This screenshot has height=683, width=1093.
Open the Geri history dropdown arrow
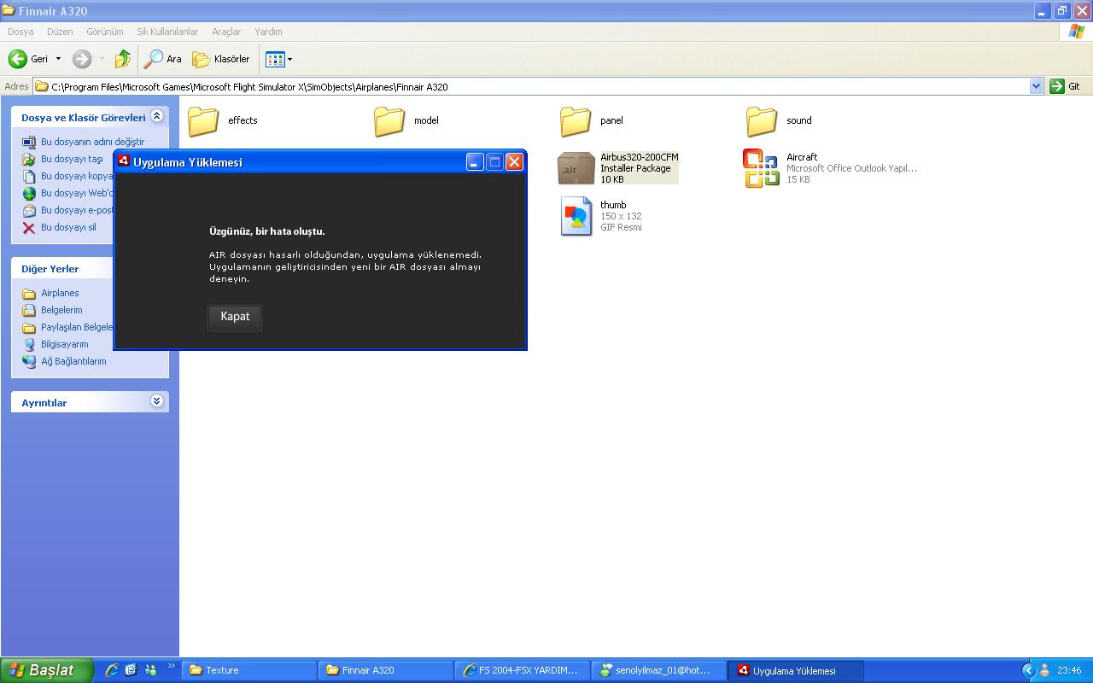coord(58,59)
